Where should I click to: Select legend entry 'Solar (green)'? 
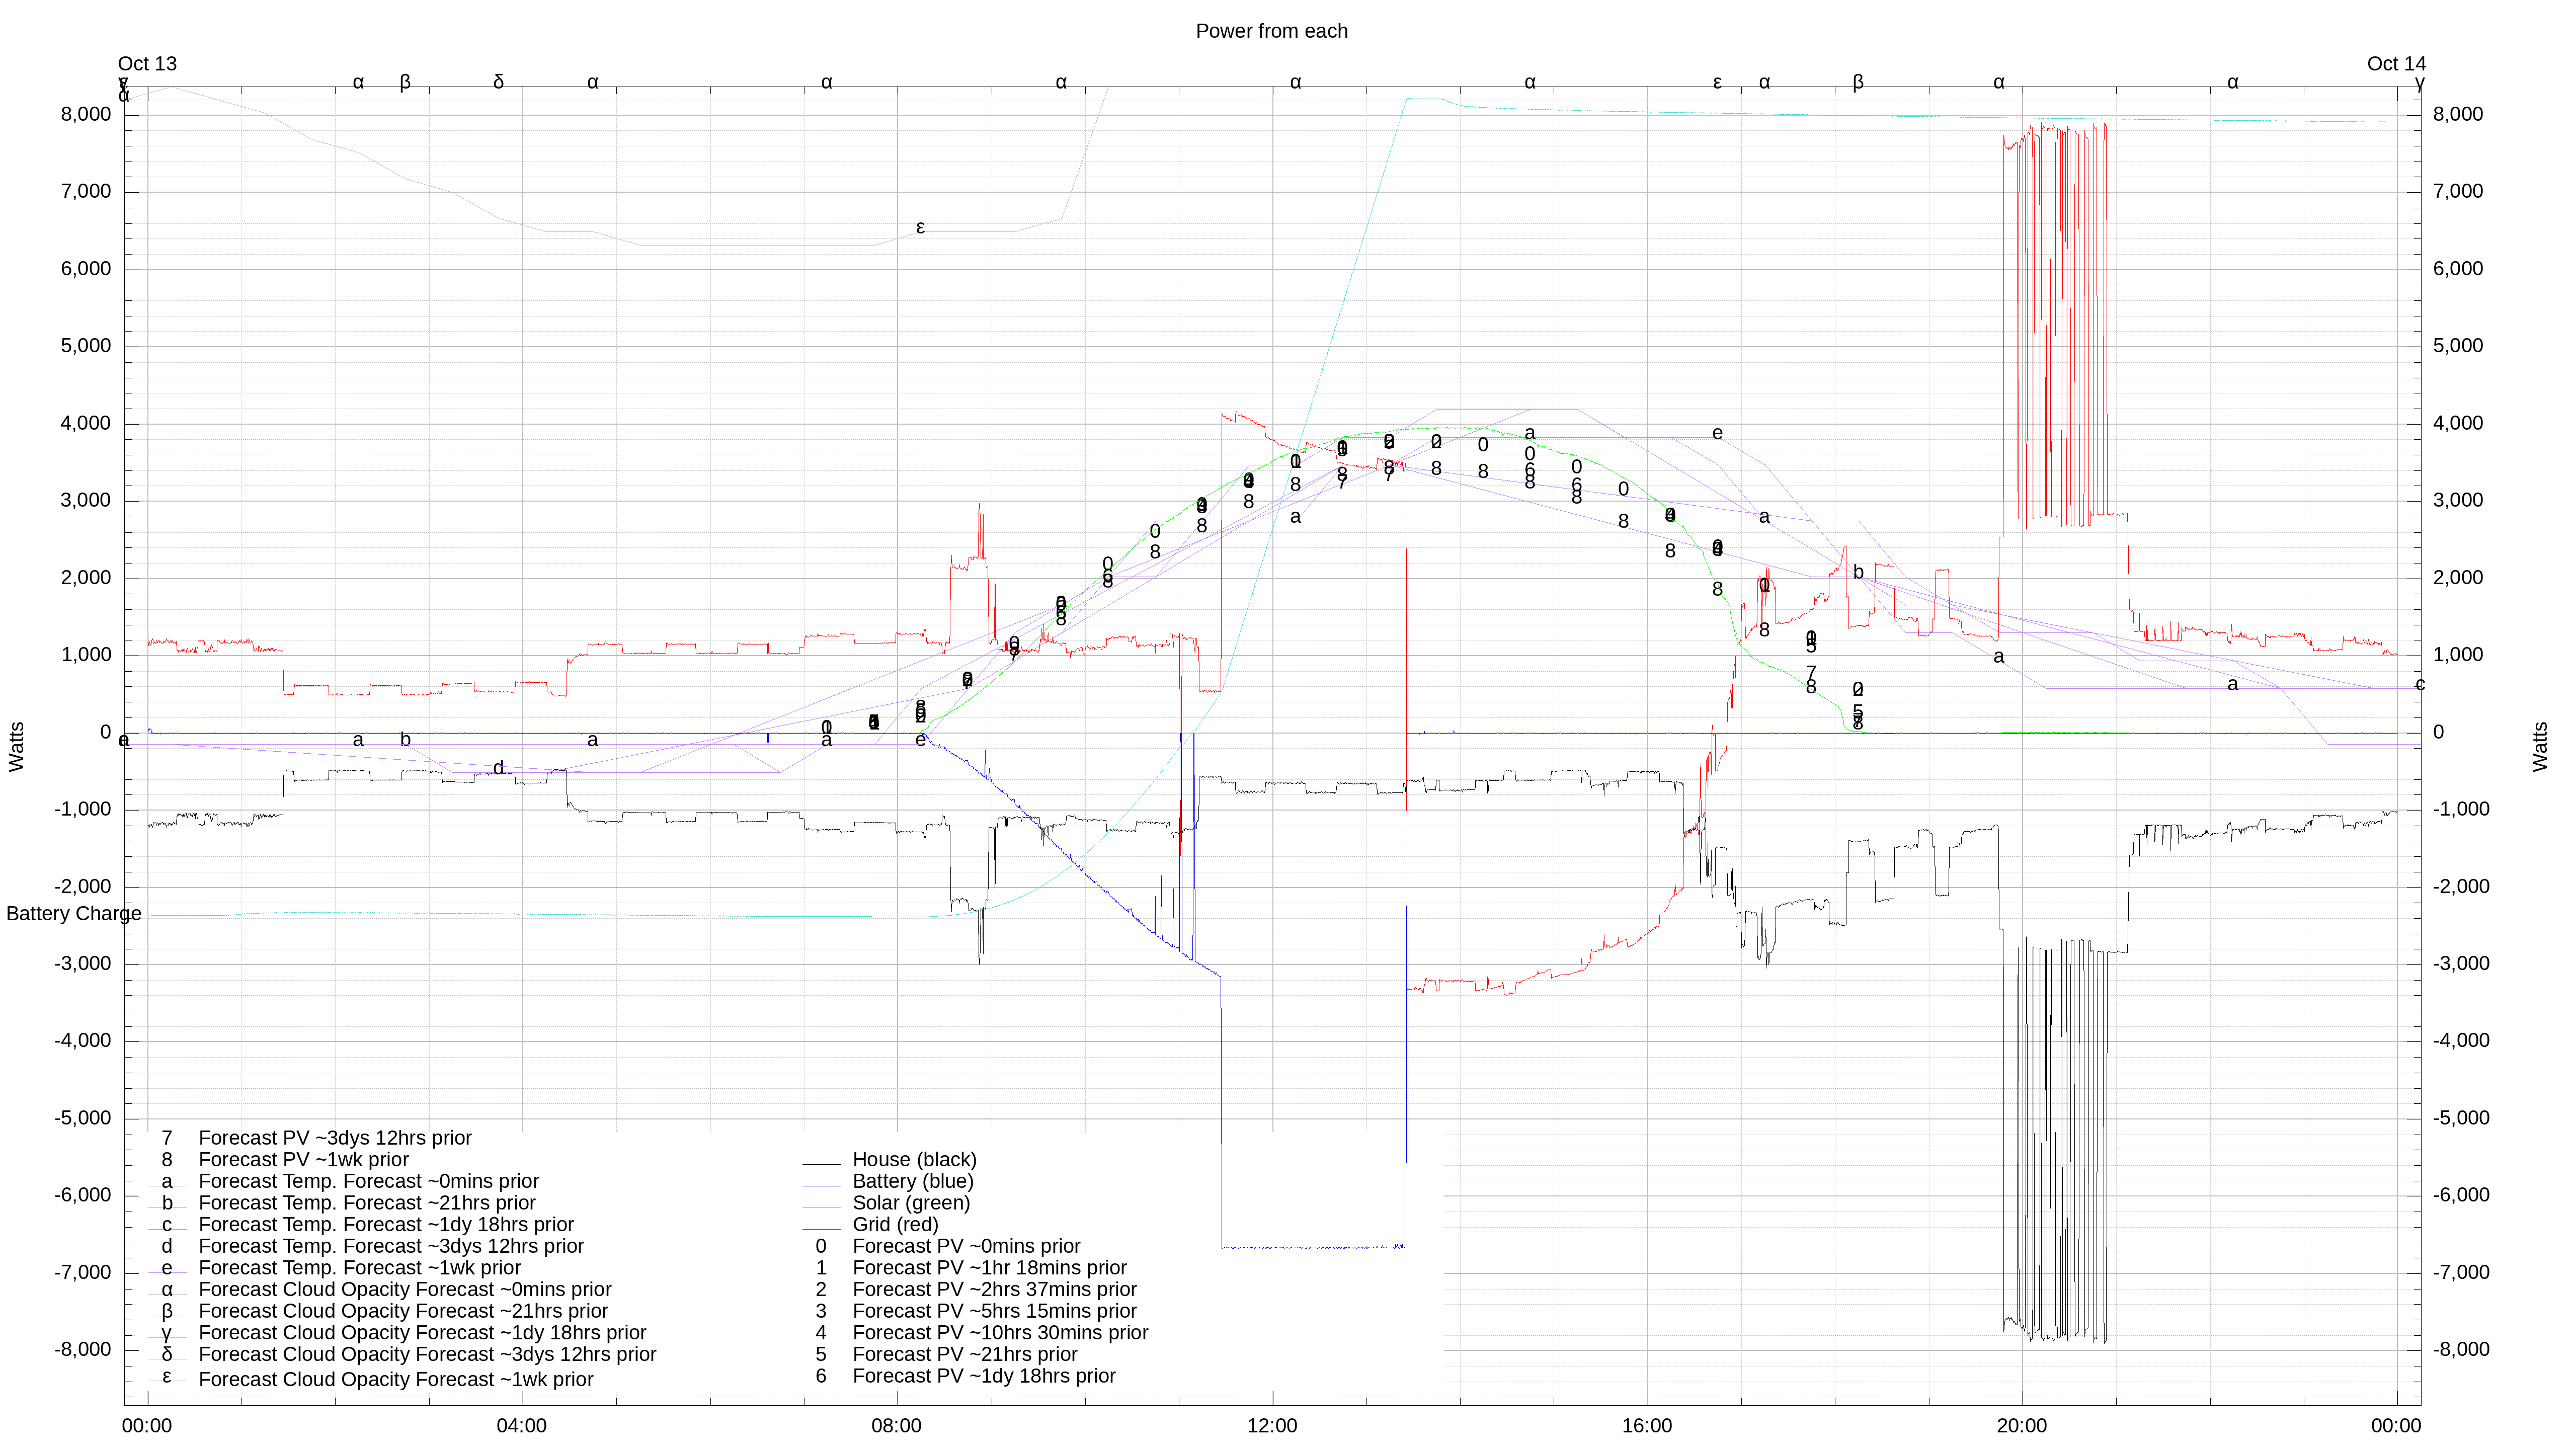pos(911,1203)
